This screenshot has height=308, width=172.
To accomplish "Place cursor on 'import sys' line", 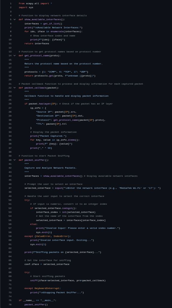I will pos(26,8).
